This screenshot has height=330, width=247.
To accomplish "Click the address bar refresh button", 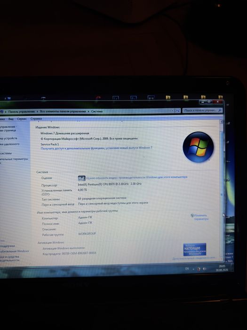I will [x=178, y=111].
